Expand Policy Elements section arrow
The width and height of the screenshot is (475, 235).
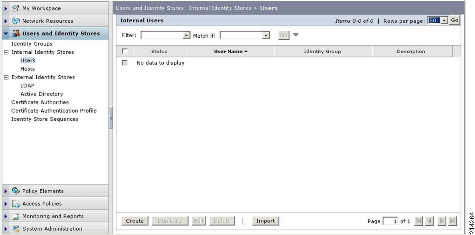click(6, 191)
